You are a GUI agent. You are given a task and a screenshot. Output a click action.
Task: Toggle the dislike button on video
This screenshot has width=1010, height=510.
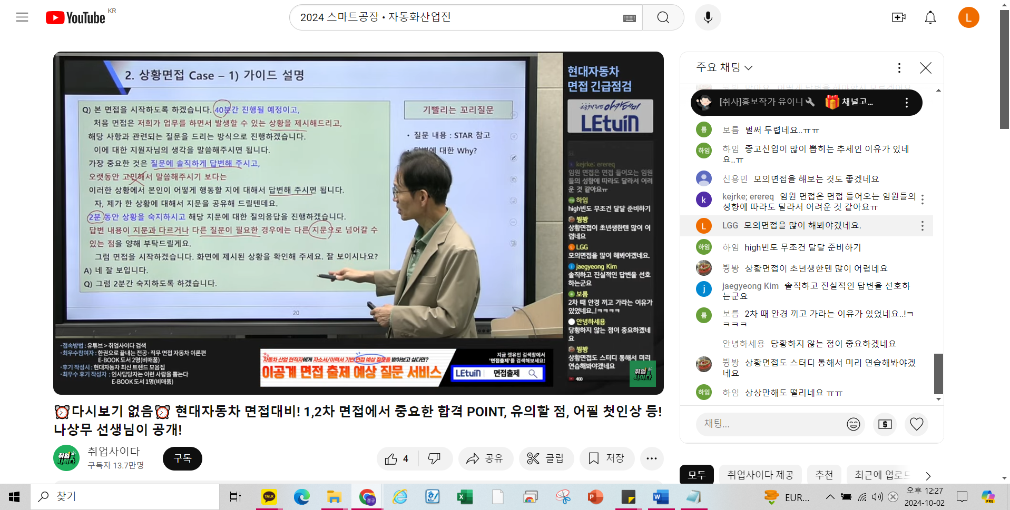coord(435,459)
